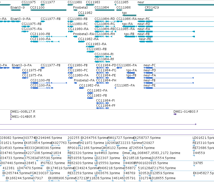Click the CG11982 gene label
This screenshot has height=182, width=214.
tap(85, 13)
